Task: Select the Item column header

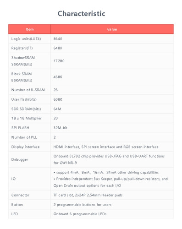Action: pyautogui.click(x=29, y=29)
